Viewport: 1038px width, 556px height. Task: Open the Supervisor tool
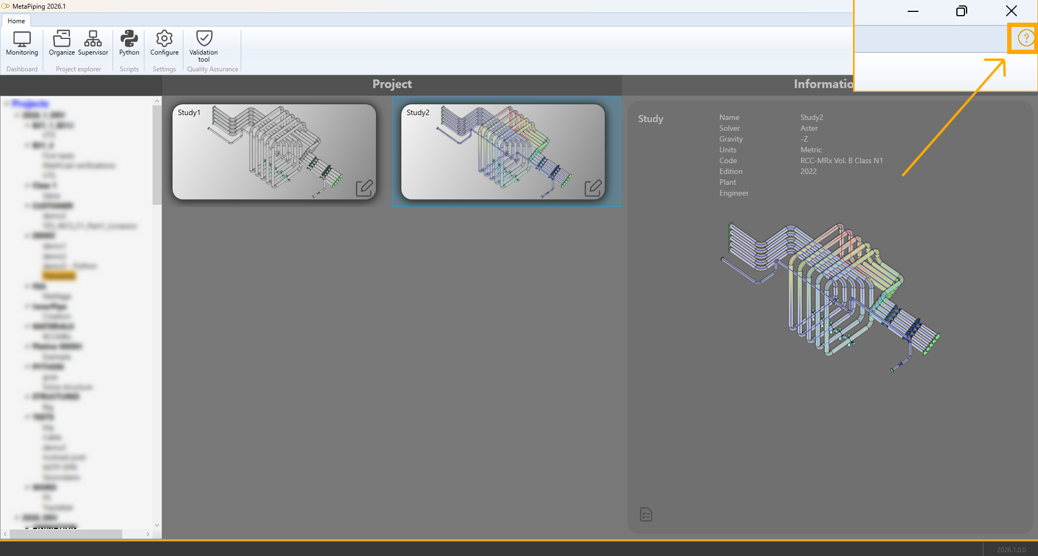tap(93, 43)
